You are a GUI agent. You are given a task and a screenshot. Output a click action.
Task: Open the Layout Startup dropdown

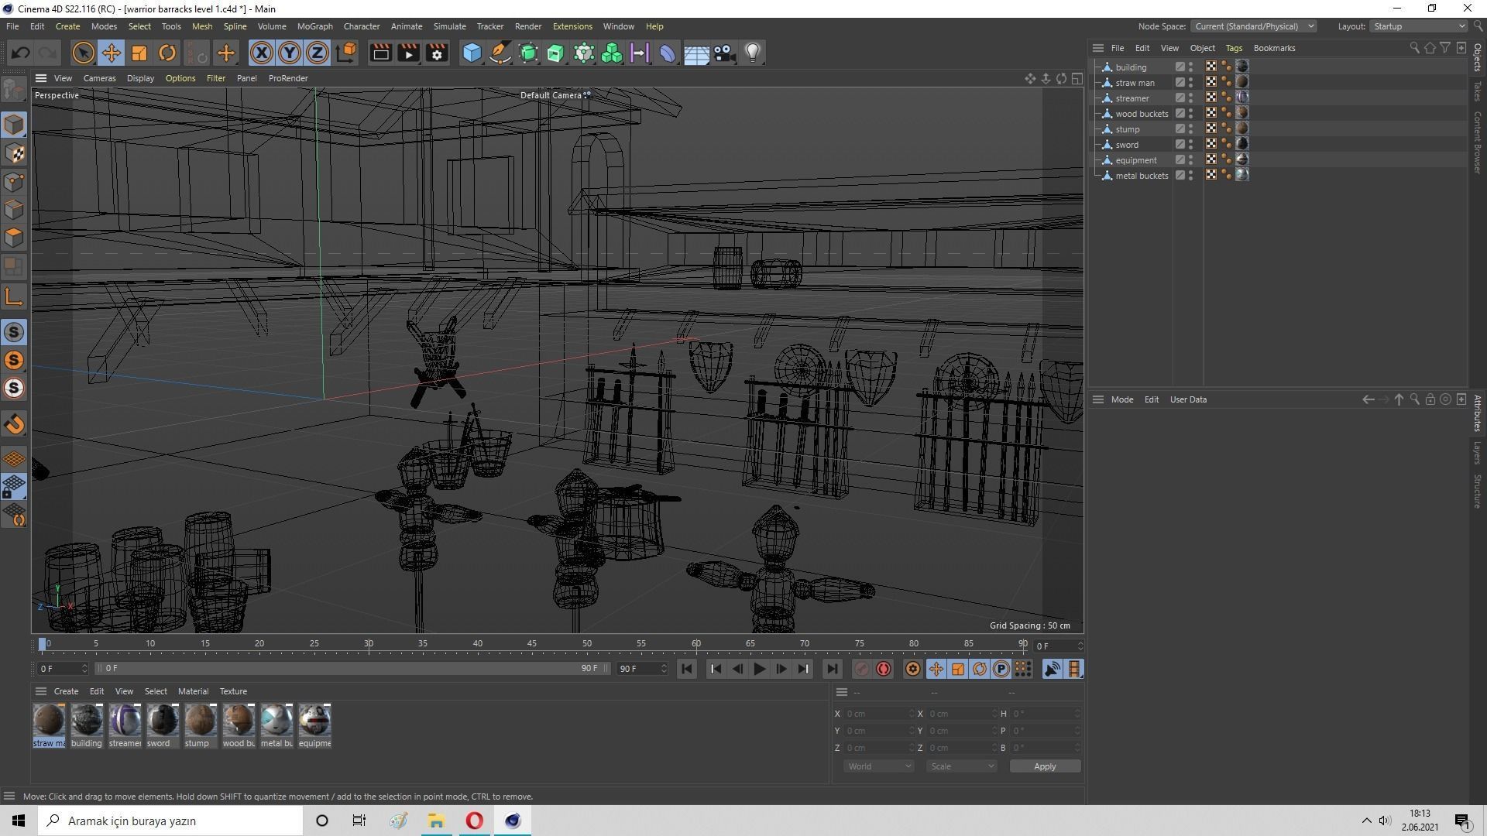tap(1419, 26)
